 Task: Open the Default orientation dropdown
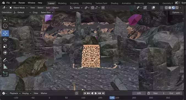[x=22, y=13]
